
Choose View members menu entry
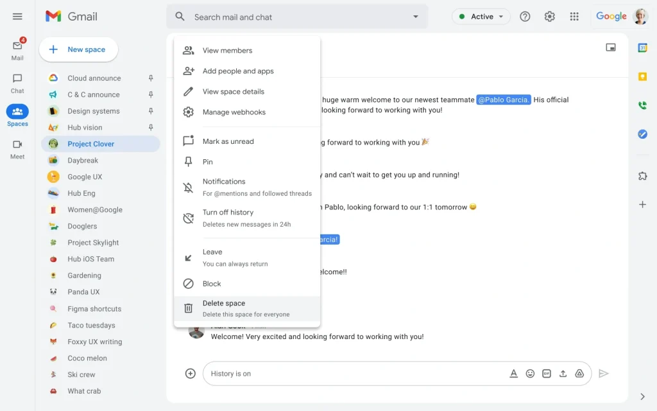[x=227, y=51]
